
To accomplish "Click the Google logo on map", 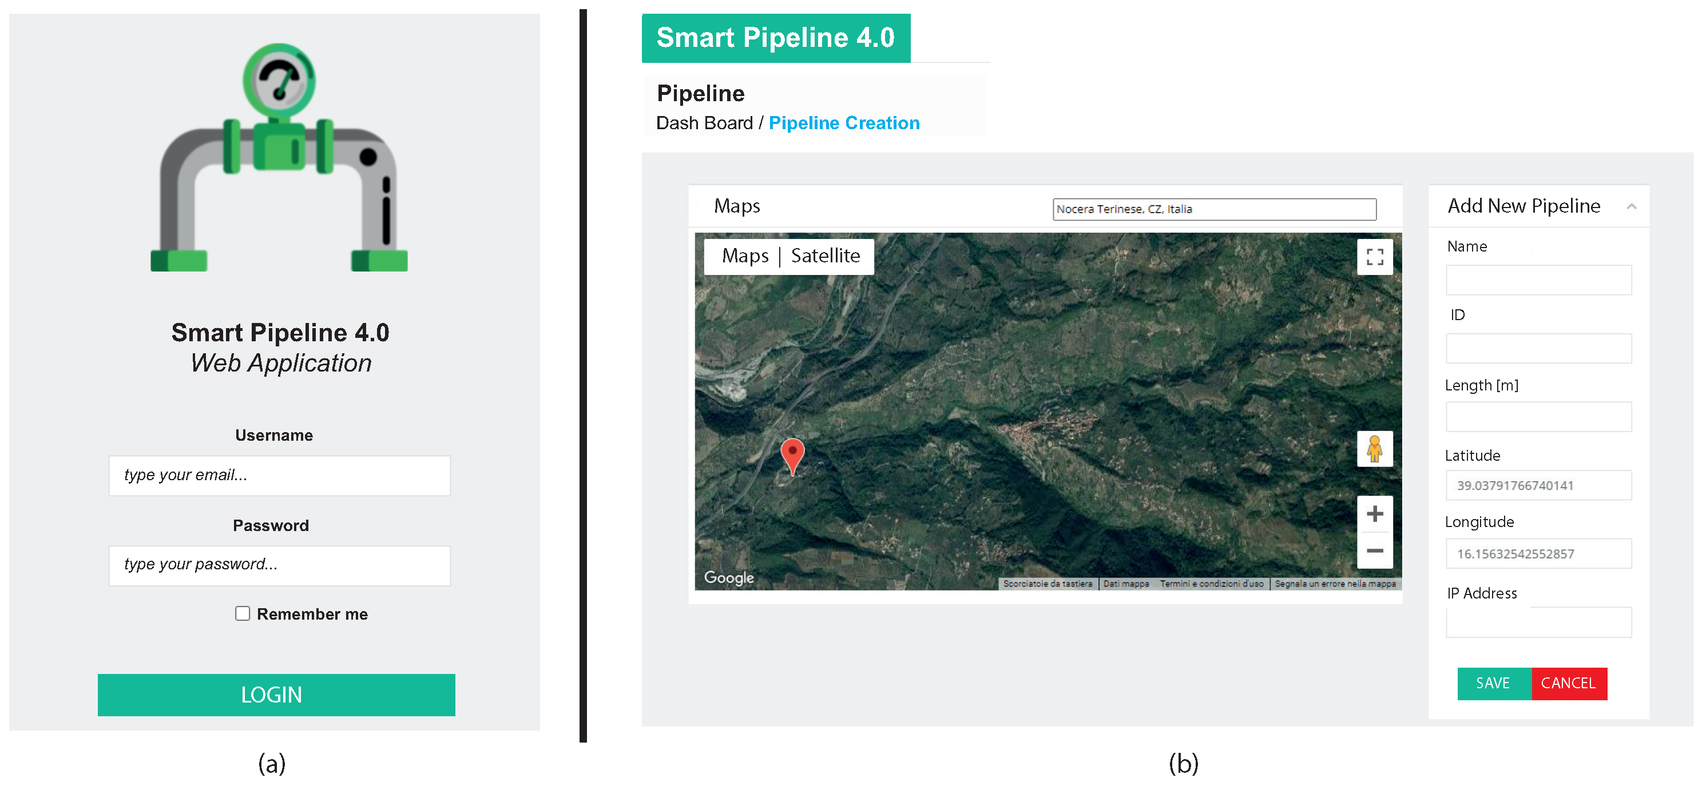I will 728,577.
